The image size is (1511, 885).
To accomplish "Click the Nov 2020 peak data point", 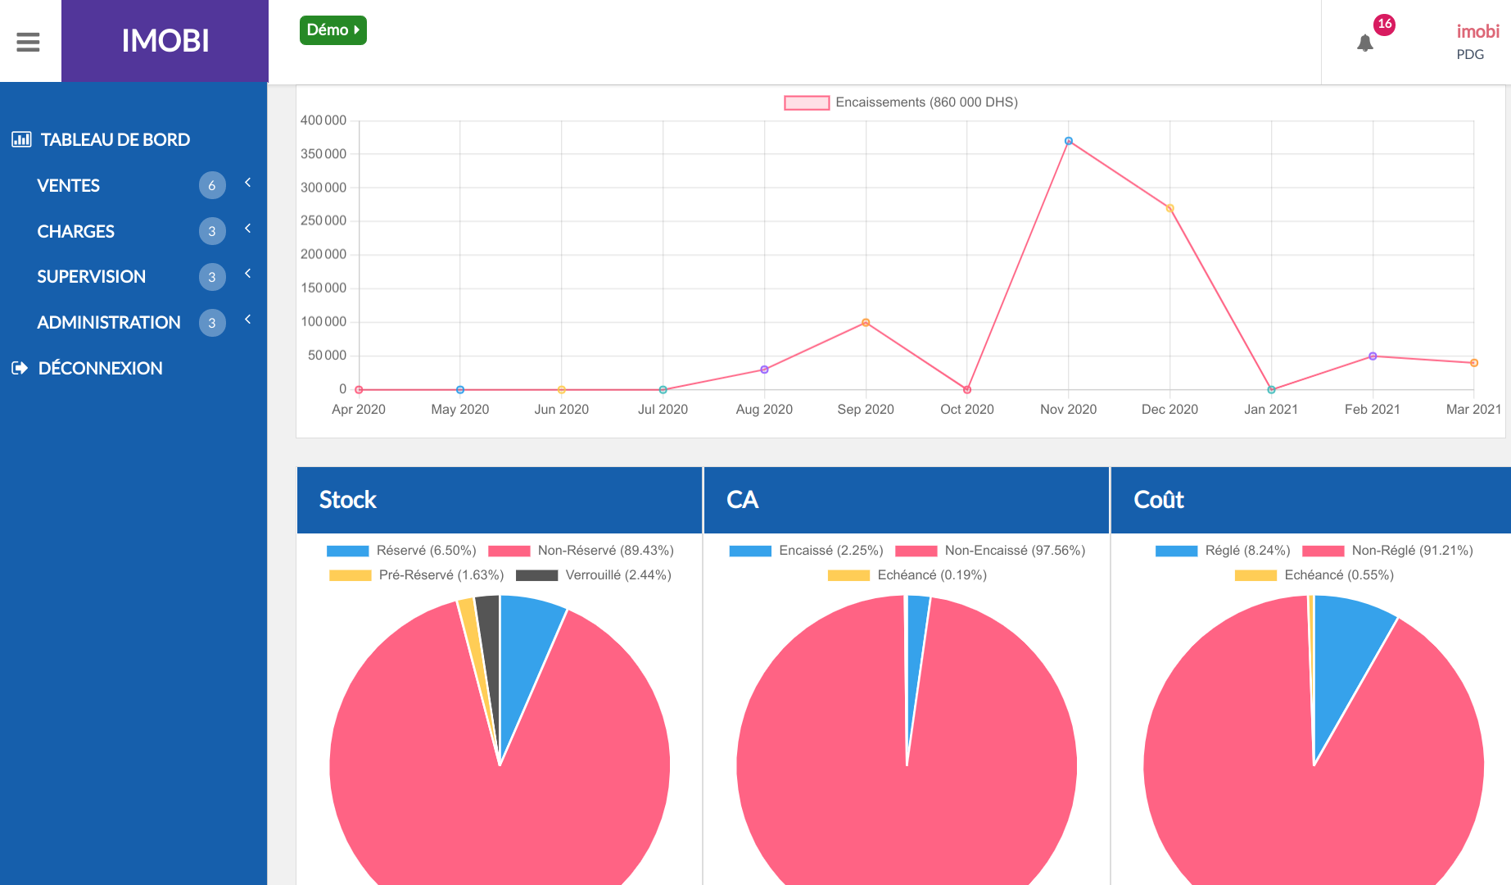I will [1068, 141].
